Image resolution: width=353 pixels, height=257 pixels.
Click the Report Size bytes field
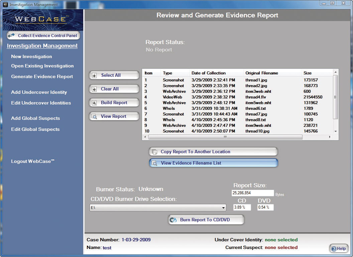(252, 193)
